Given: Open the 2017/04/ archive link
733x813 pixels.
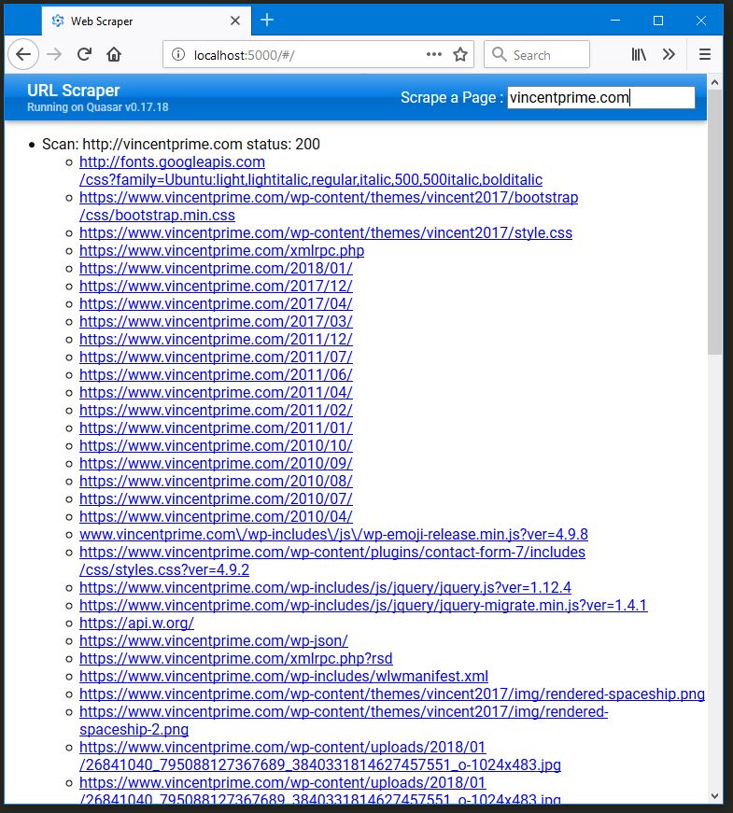Looking at the screenshot, I should pyautogui.click(x=216, y=303).
